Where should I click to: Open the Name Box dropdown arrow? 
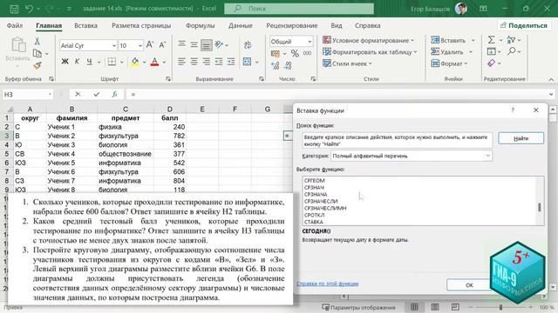(51, 95)
